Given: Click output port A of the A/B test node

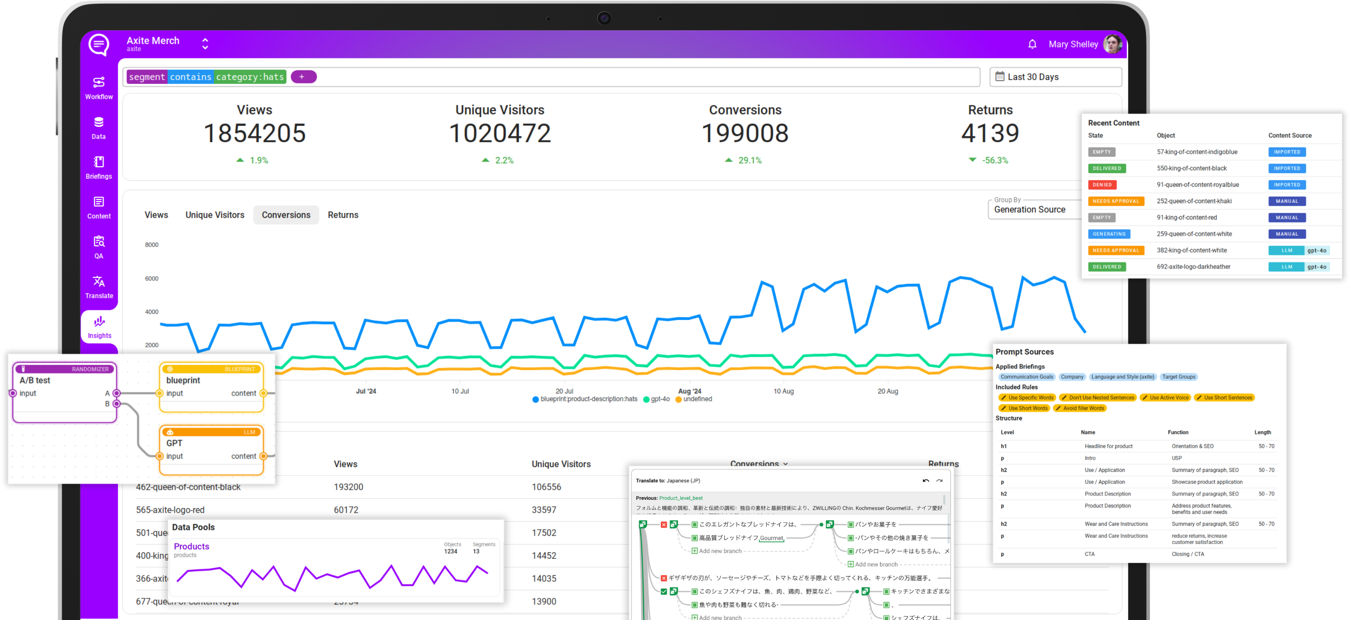Looking at the screenshot, I should coord(116,393).
